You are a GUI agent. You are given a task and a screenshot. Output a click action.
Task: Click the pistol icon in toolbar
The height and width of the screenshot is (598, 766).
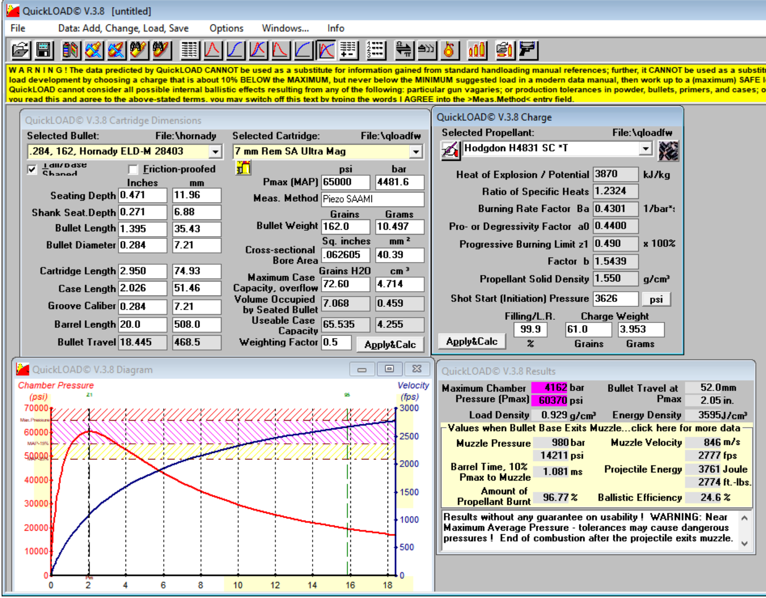528,50
